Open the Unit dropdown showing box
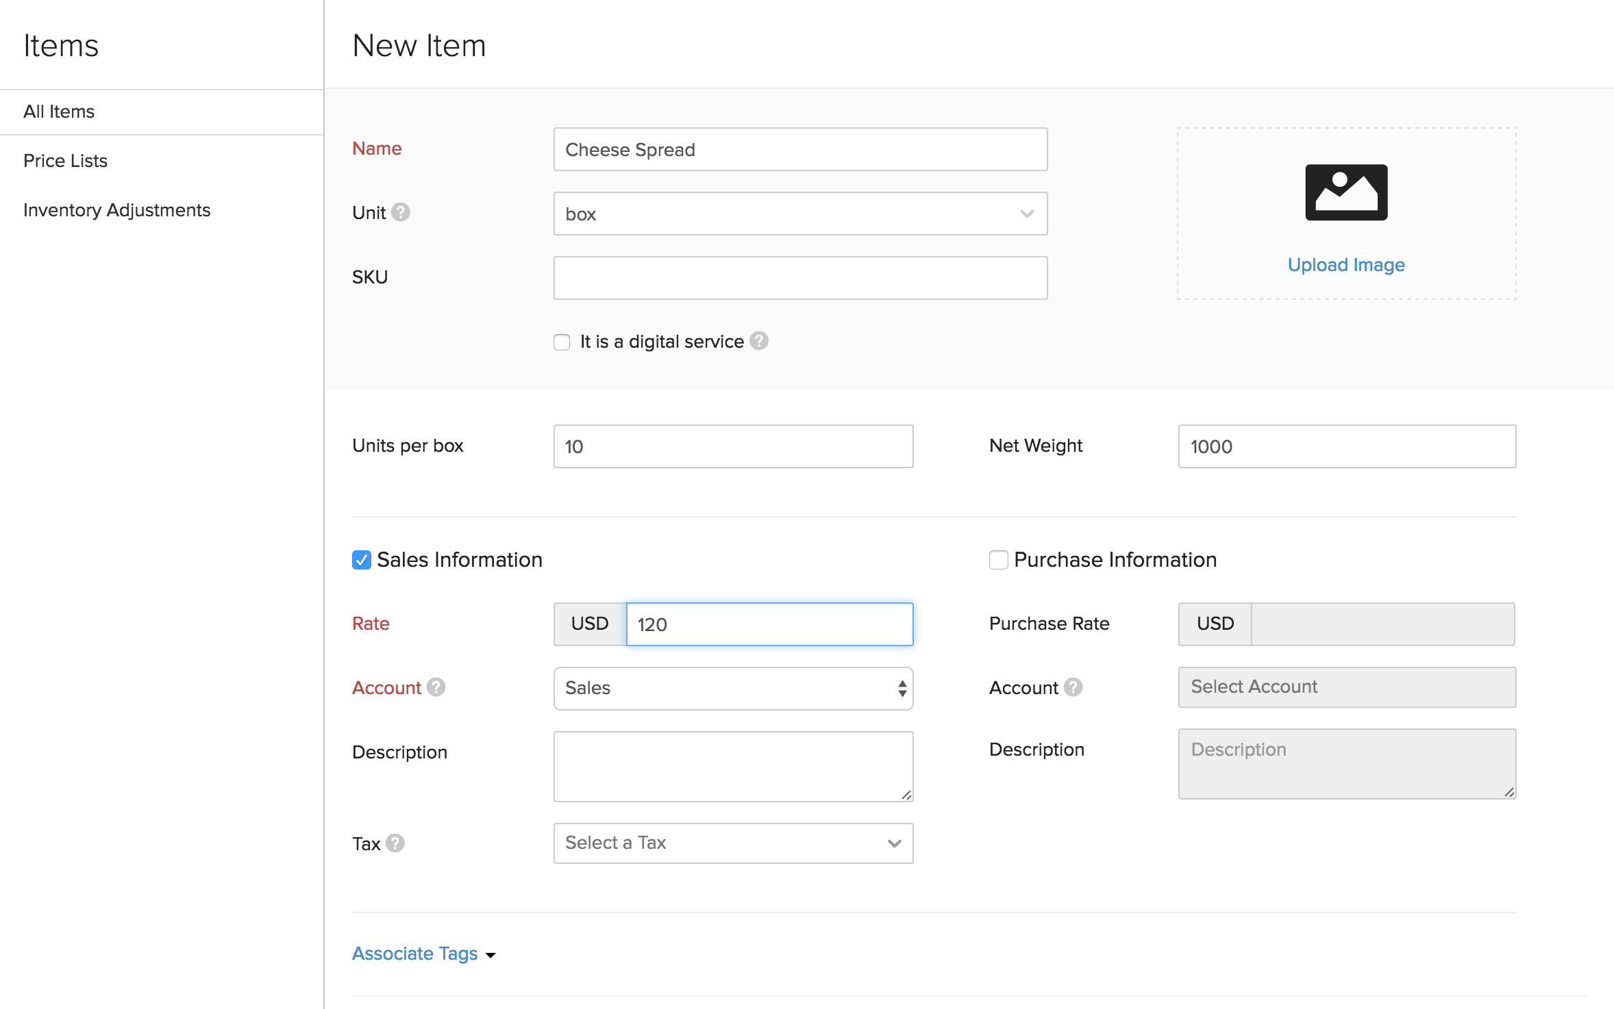This screenshot has width=1614, height=1009. pos(800,214)
